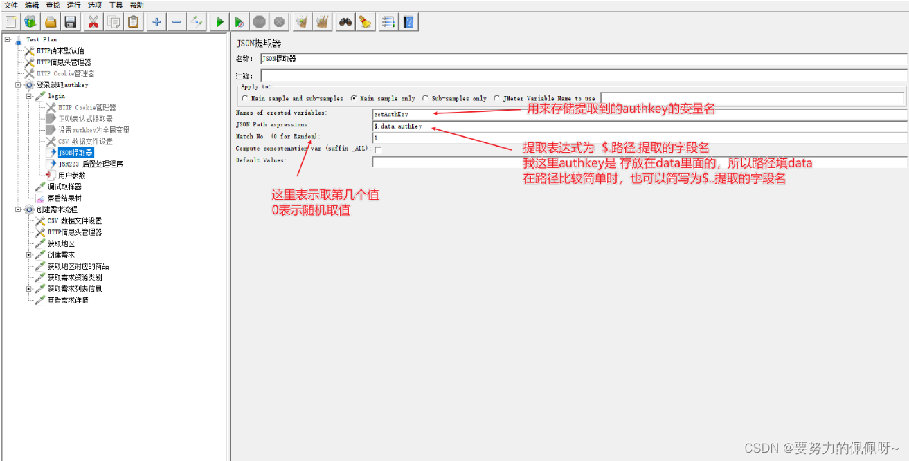The width and height of the screenshot is (909, 461).
Task: Select 设置authkey为全局变量 tree node
Action: pyautogui.click(x=93, y=130)
